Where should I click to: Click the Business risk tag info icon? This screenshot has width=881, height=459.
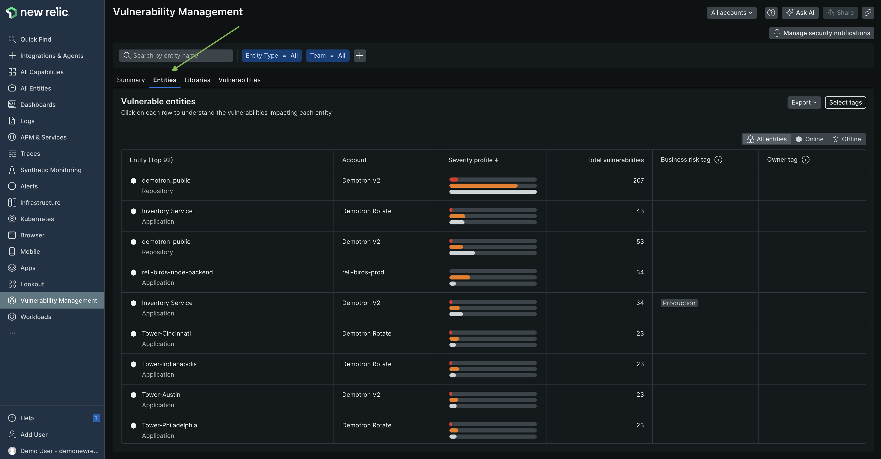718,159
